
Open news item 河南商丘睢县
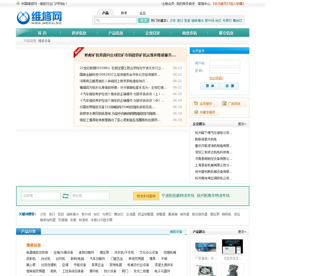(x=114, y=81)
